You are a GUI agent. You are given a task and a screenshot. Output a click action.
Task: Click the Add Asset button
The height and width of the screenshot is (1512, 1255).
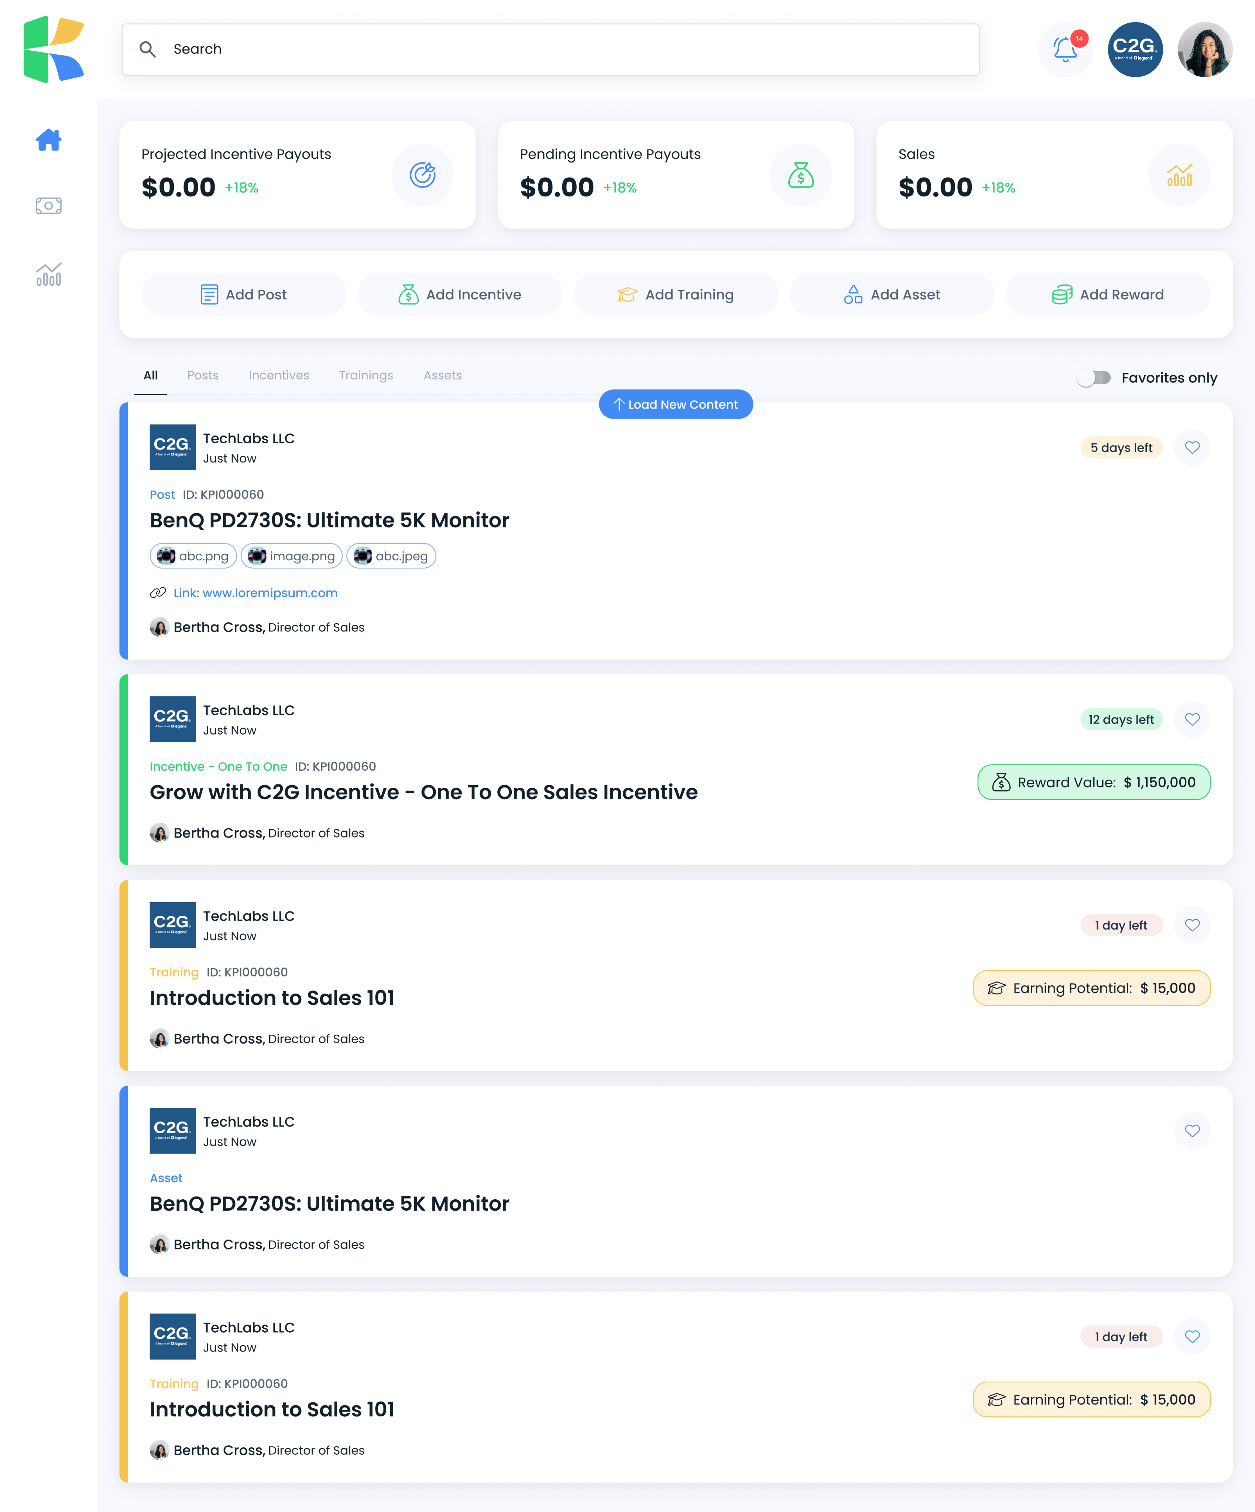click(x=891, y=295)
